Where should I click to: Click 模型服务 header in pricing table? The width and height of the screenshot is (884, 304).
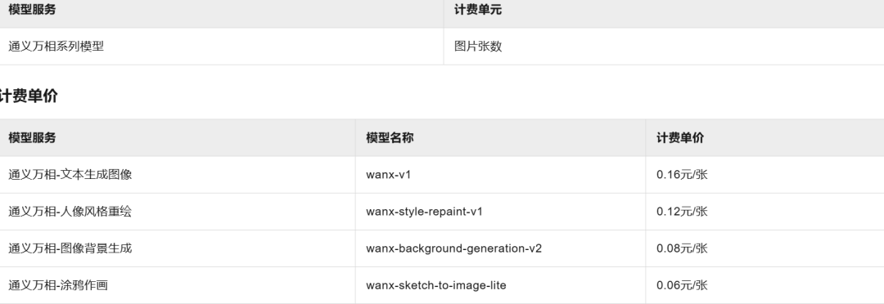(x=32, y=138)
